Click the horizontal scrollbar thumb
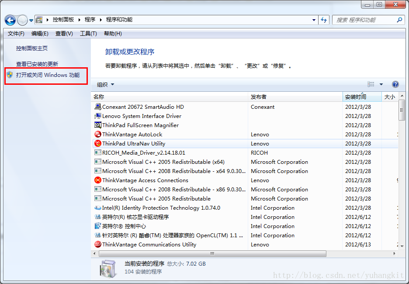This screenshot has width=409, height=284. pyautogui.click(x=212, y=253)
